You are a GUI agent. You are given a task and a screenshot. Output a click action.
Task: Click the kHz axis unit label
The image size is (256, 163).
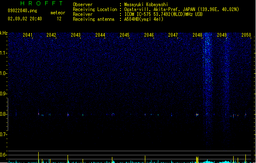[4, 33]
